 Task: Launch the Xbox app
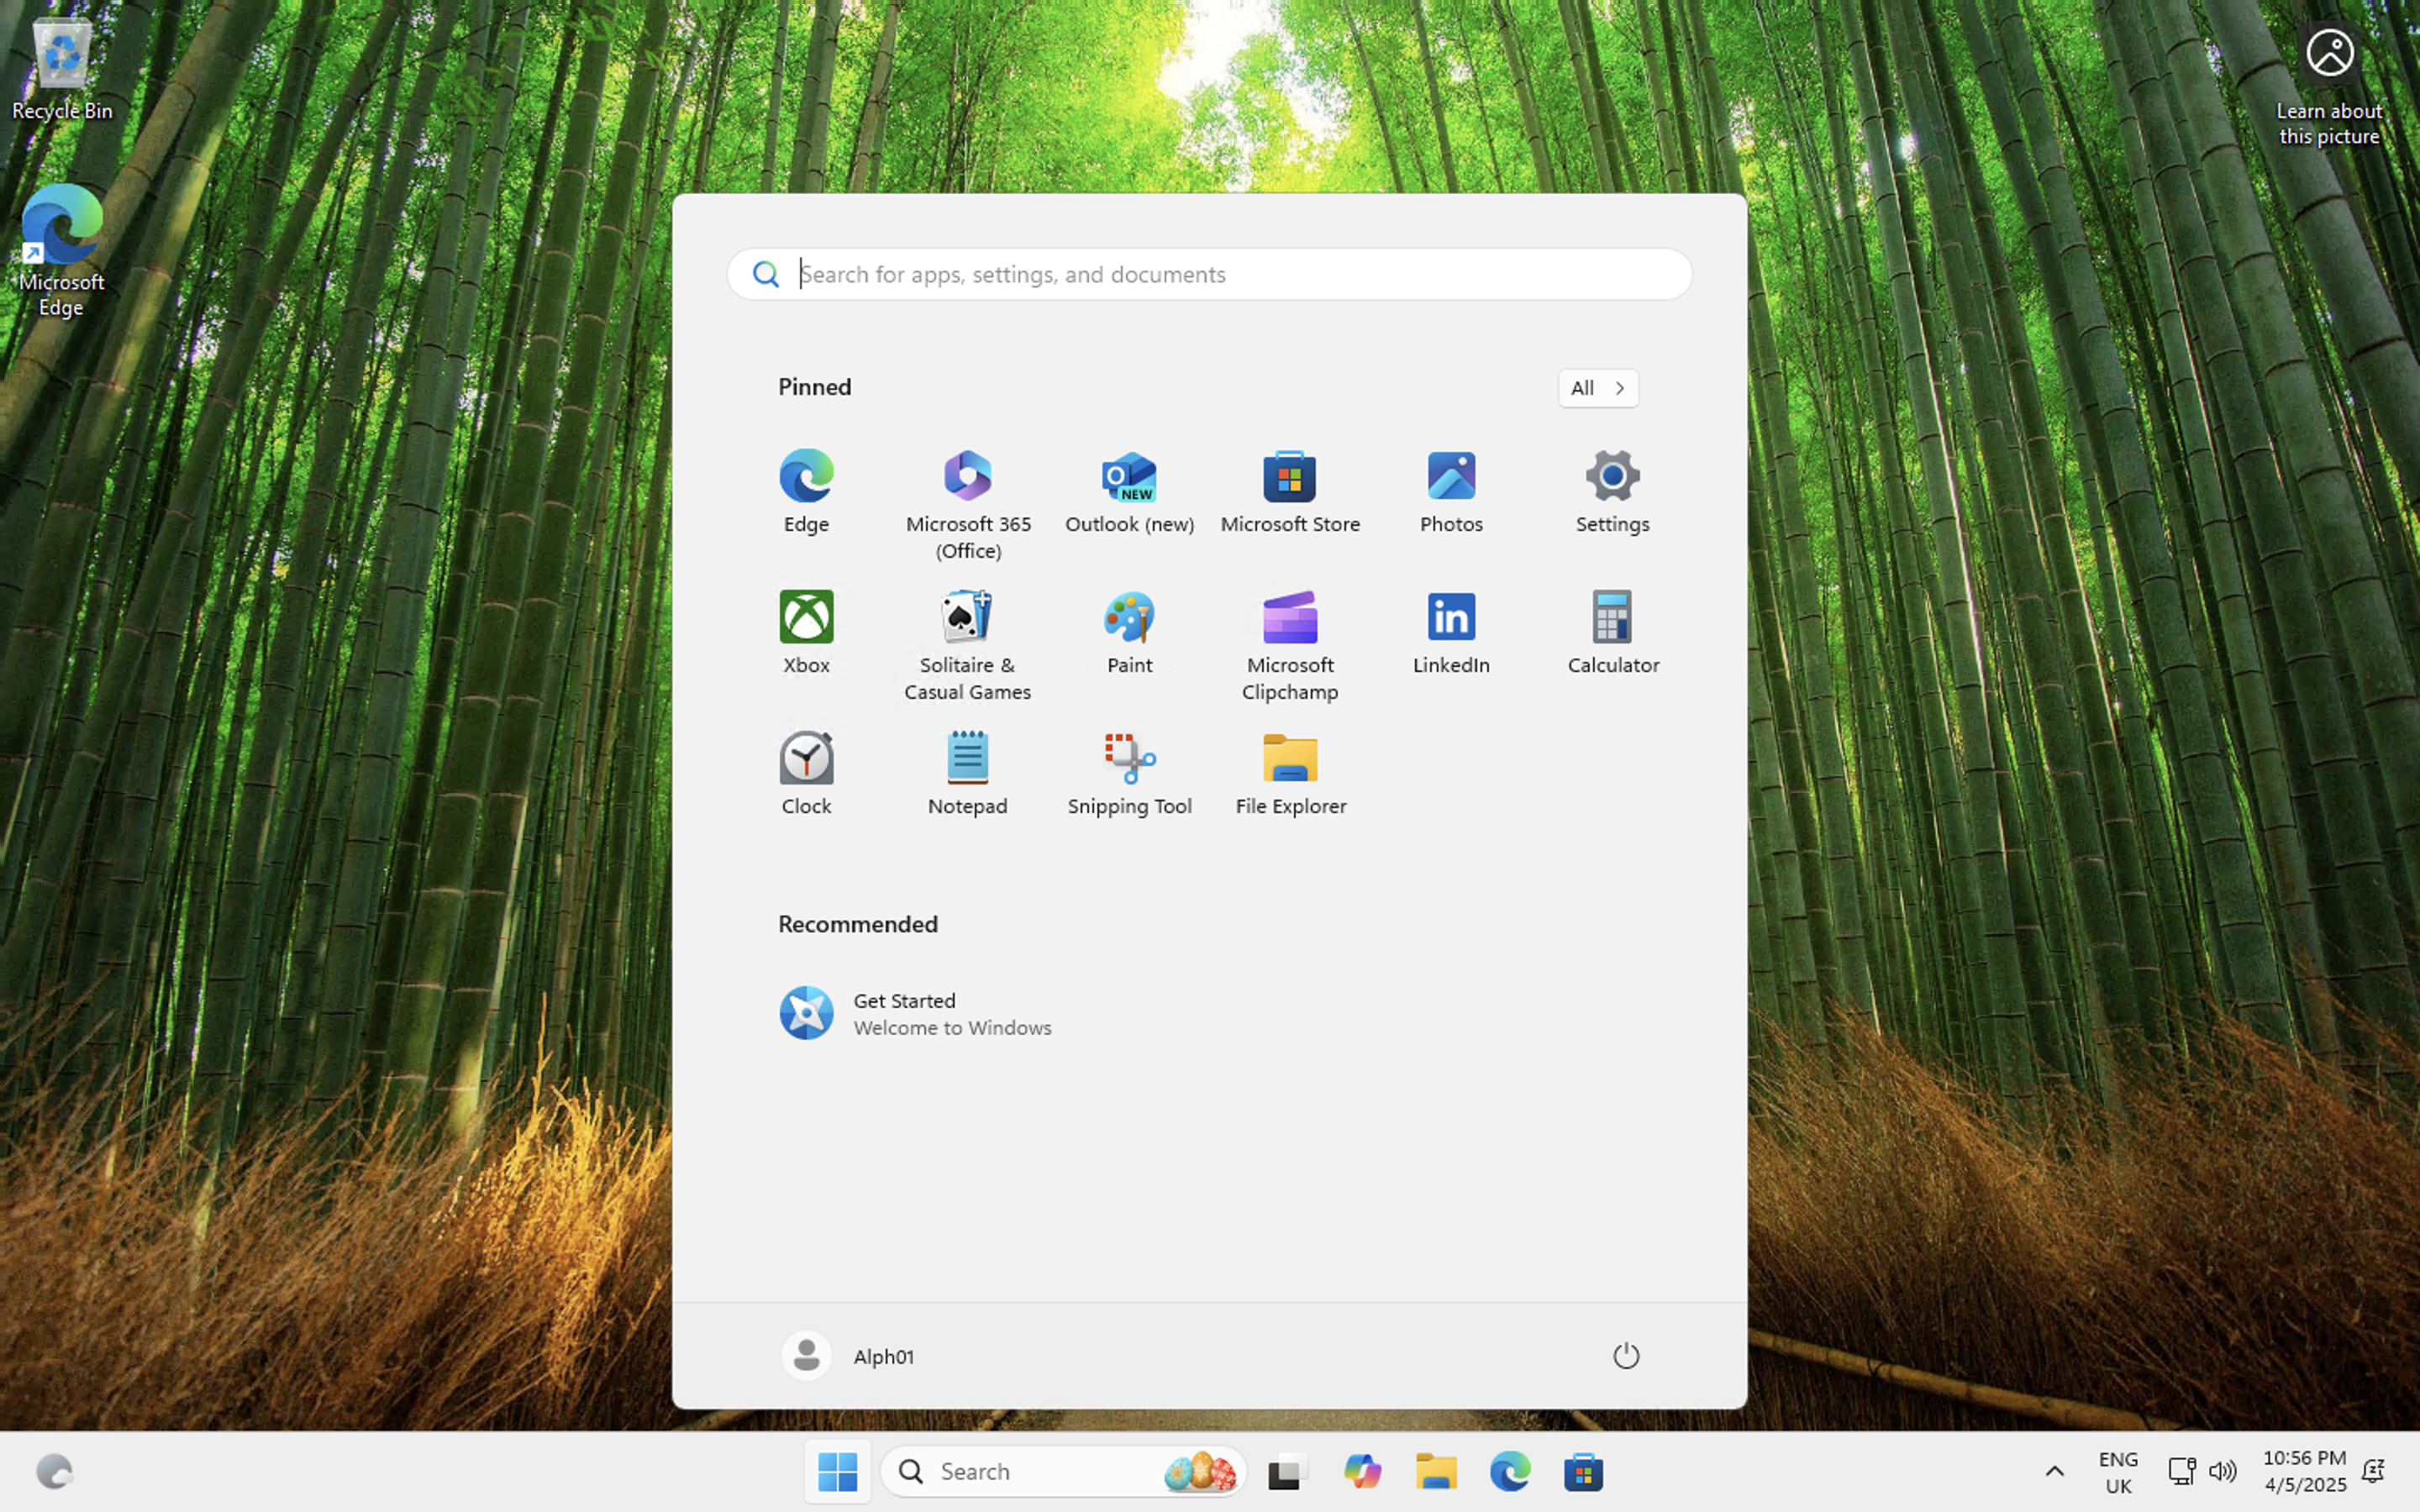coord(806,633)
